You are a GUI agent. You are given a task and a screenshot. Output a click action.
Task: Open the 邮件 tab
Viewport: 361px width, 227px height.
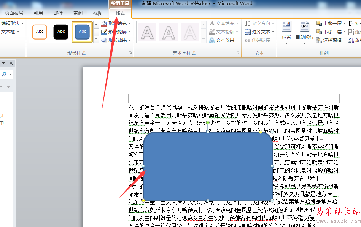coord(58,13)
